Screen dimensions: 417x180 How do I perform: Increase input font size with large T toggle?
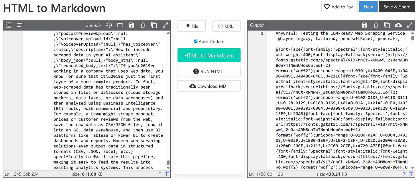(166, 174)
